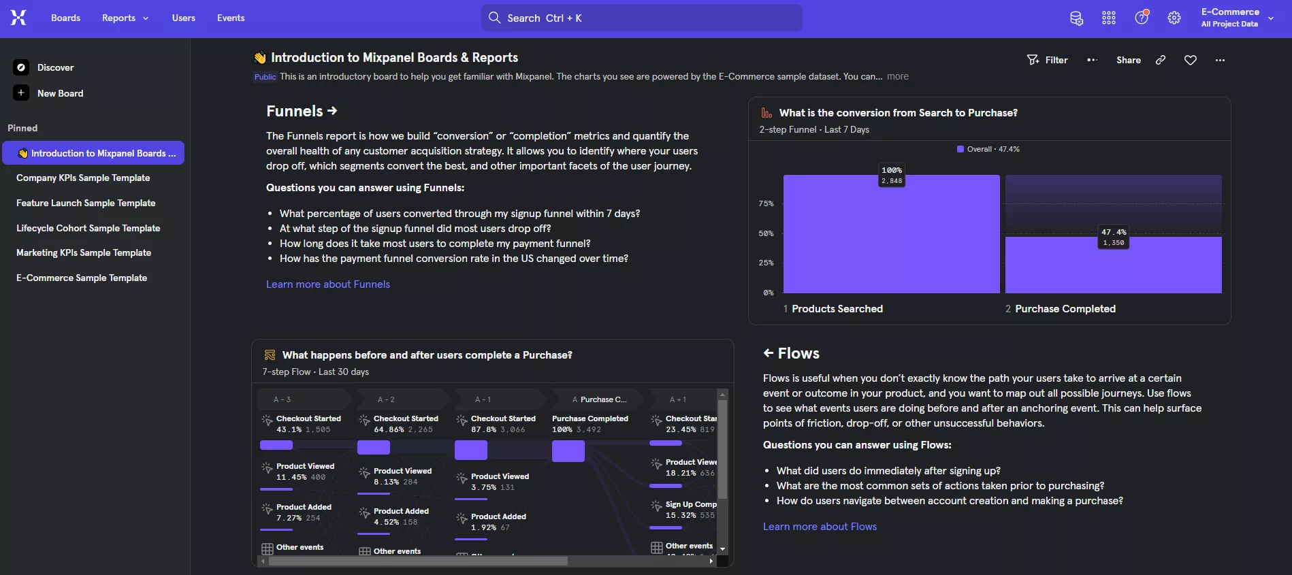Click the Pinned section label
Viewport: 1292px width, 575px height.
coord(22,128)
